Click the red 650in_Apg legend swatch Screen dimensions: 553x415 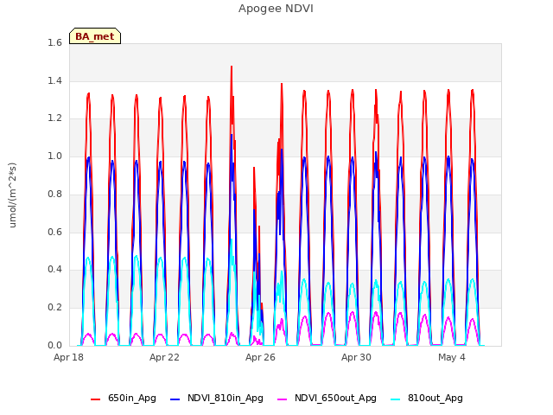click(x=96, y=399)
